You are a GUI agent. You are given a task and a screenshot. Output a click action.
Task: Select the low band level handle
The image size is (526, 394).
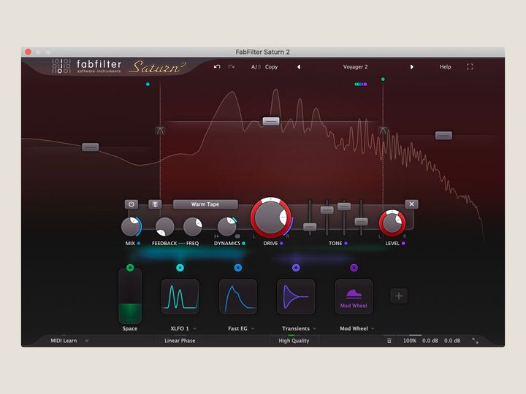point(91,147)
